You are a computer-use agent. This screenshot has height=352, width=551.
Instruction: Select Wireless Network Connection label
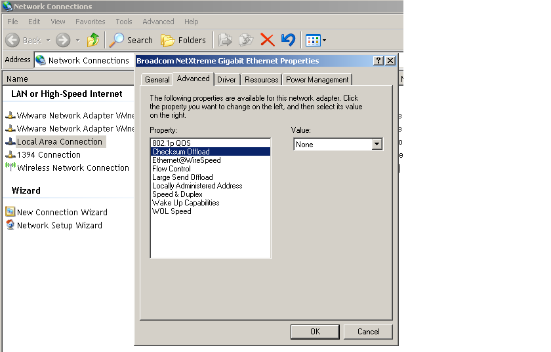73,168
